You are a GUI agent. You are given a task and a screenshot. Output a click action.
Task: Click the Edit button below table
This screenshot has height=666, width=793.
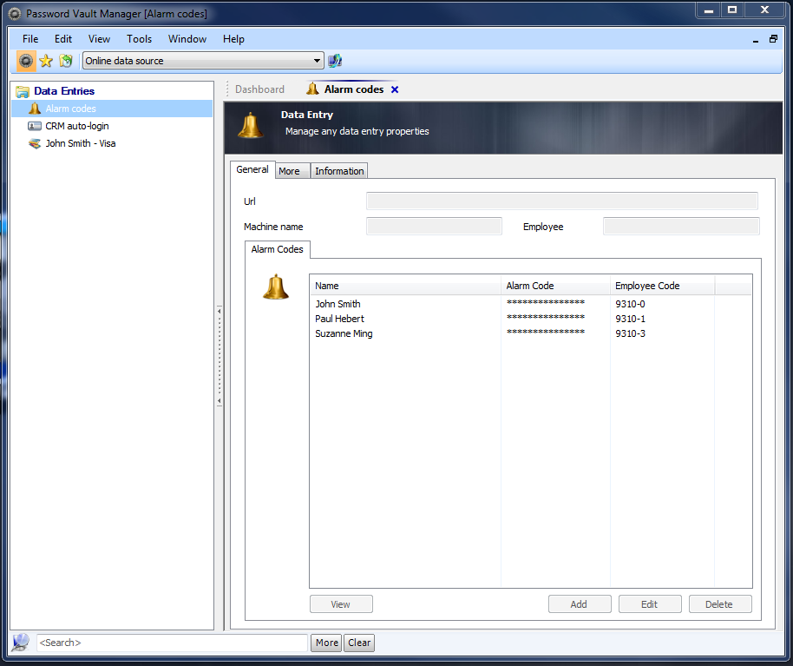650,604
